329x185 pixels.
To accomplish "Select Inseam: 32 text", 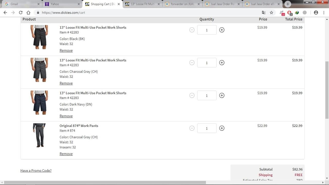I will (68, 147).
